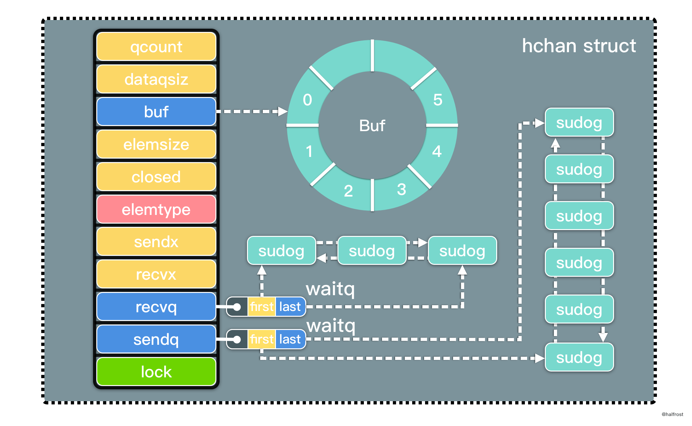
Task: Click the sendq waitq 'last' cell
Action: [290, 339]
